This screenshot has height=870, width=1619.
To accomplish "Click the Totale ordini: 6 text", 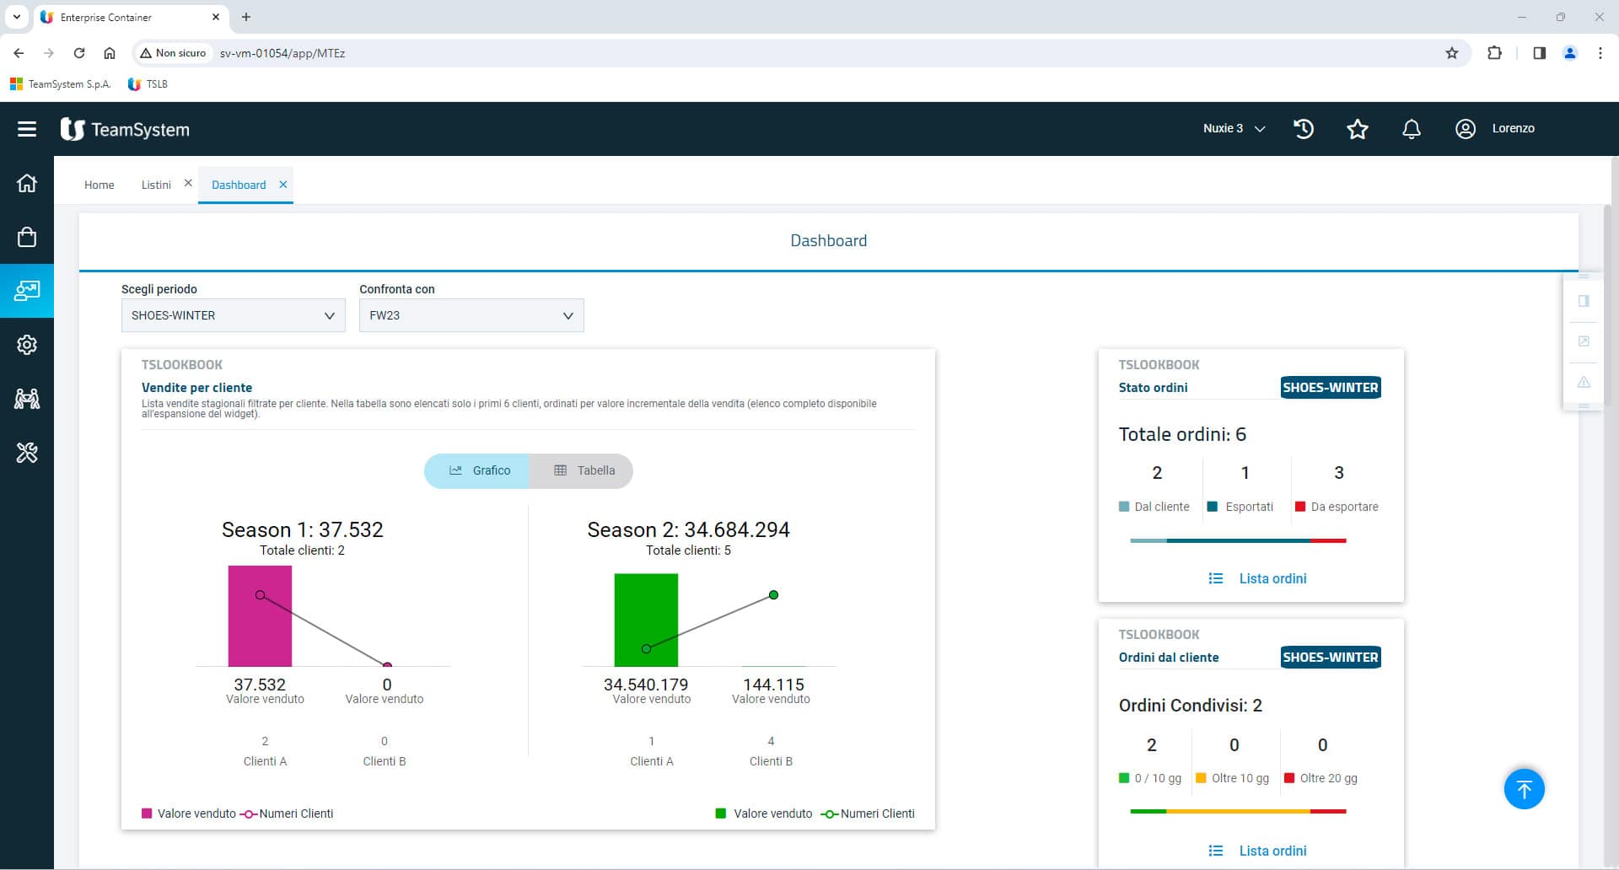I will [x=1182, y=434].
